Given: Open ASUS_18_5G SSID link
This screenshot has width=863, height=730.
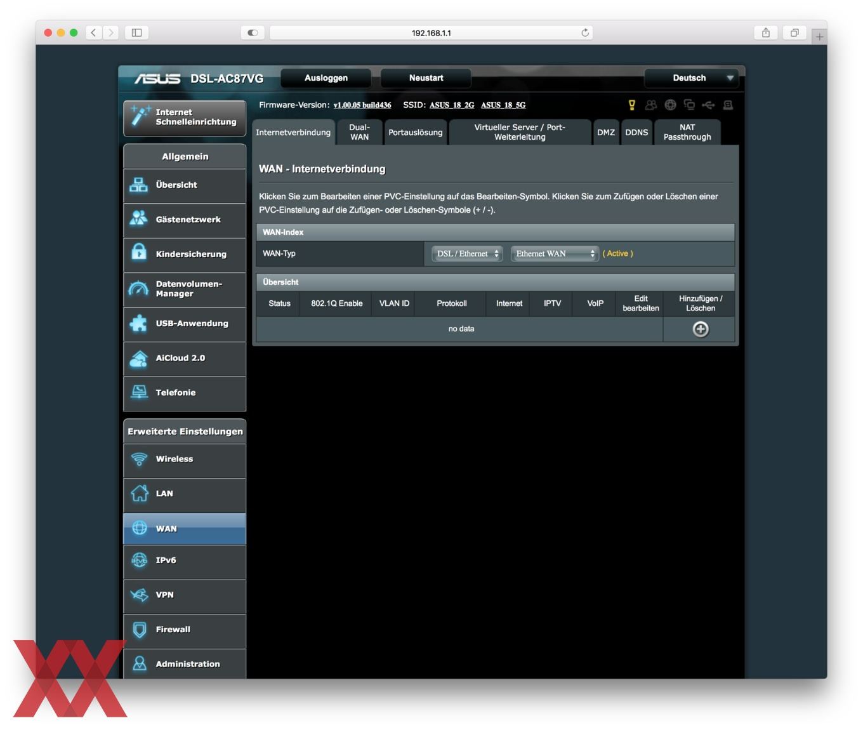Looking at the screenshot, I should (x=503, y=105).
